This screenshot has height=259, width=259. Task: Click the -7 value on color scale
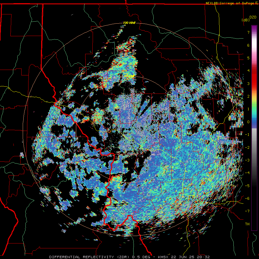click(x=247, y=211)
